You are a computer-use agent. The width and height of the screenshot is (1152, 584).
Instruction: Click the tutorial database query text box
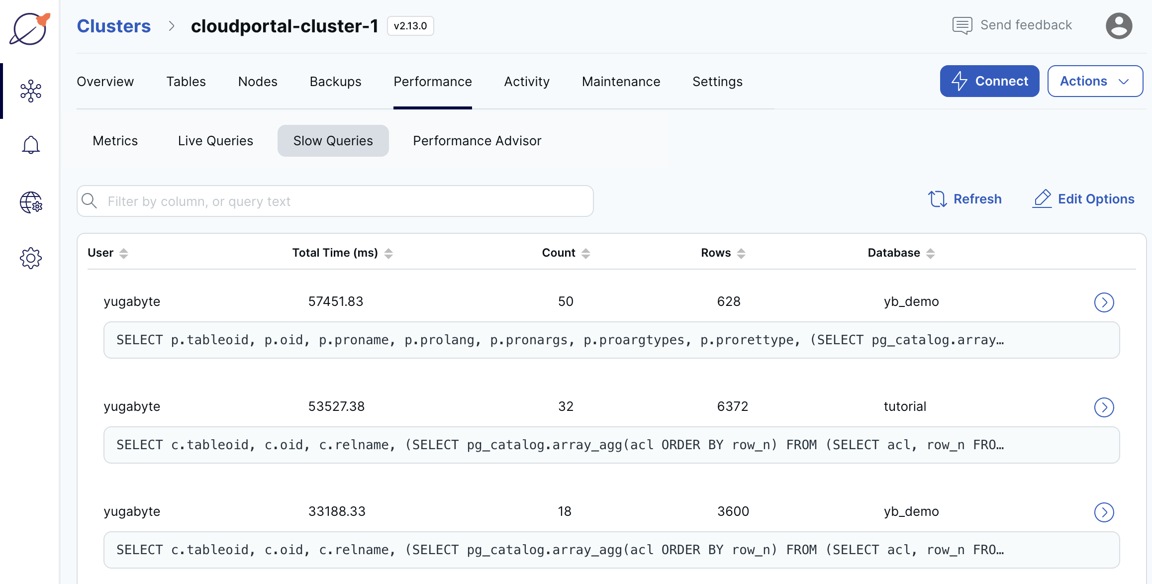click(x=611, y=445)
